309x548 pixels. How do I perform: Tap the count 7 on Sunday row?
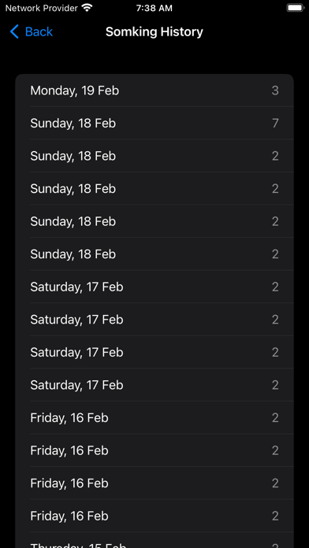coord(275,123)
